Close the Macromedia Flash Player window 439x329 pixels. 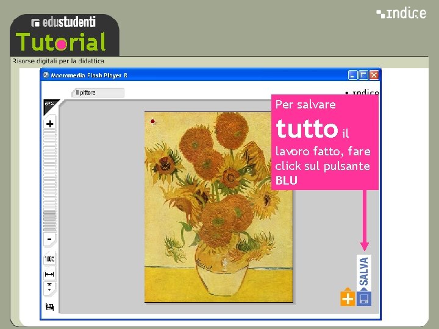tap(374, 75)
